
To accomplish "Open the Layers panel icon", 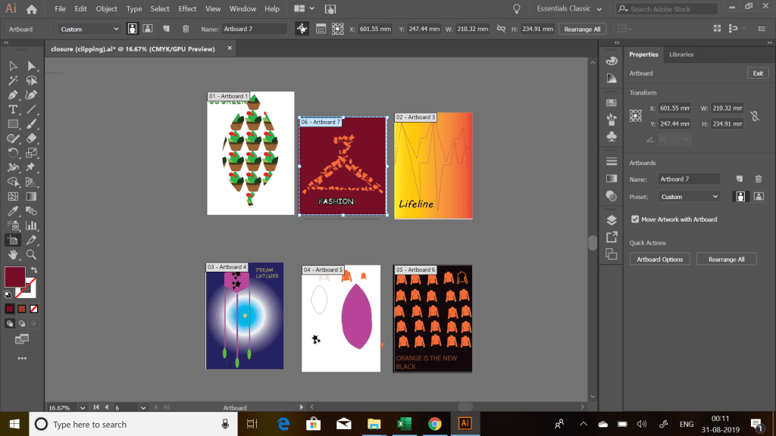I will point(612,220).
